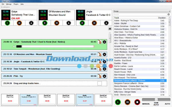Select Alabama Shakes - Hold On
The image size is (172, 107).
[x=140, y=29]
